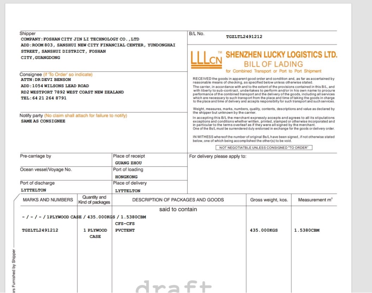Screen dimensions: 372x293
Task: Click the B/L number TGZLTL2491212 at top
Action: 244,37
